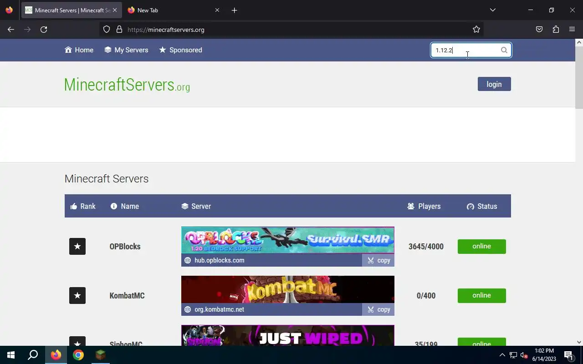This screenshot has width=583, height=364.
Task: Switch to the New Tab tab
Action: pyautogui.click(x=174, y=10)
